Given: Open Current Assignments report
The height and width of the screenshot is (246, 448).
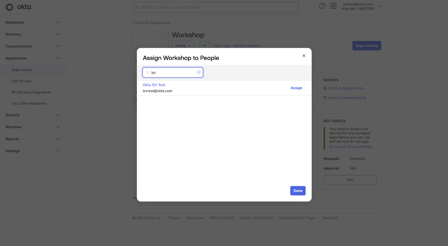Looking at the screenshot, I should point(346,88).
